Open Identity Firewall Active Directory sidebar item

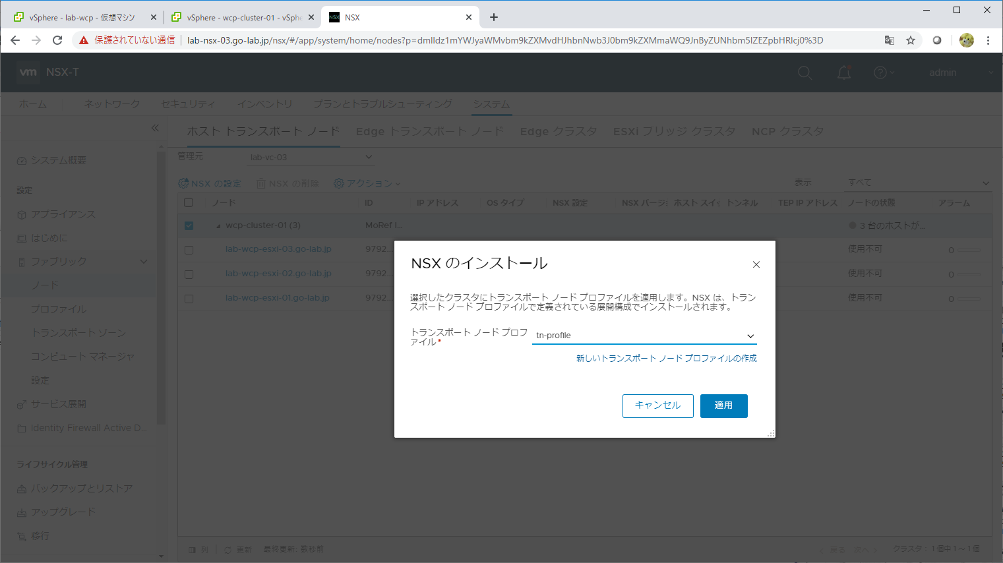(x=88, y=428)
